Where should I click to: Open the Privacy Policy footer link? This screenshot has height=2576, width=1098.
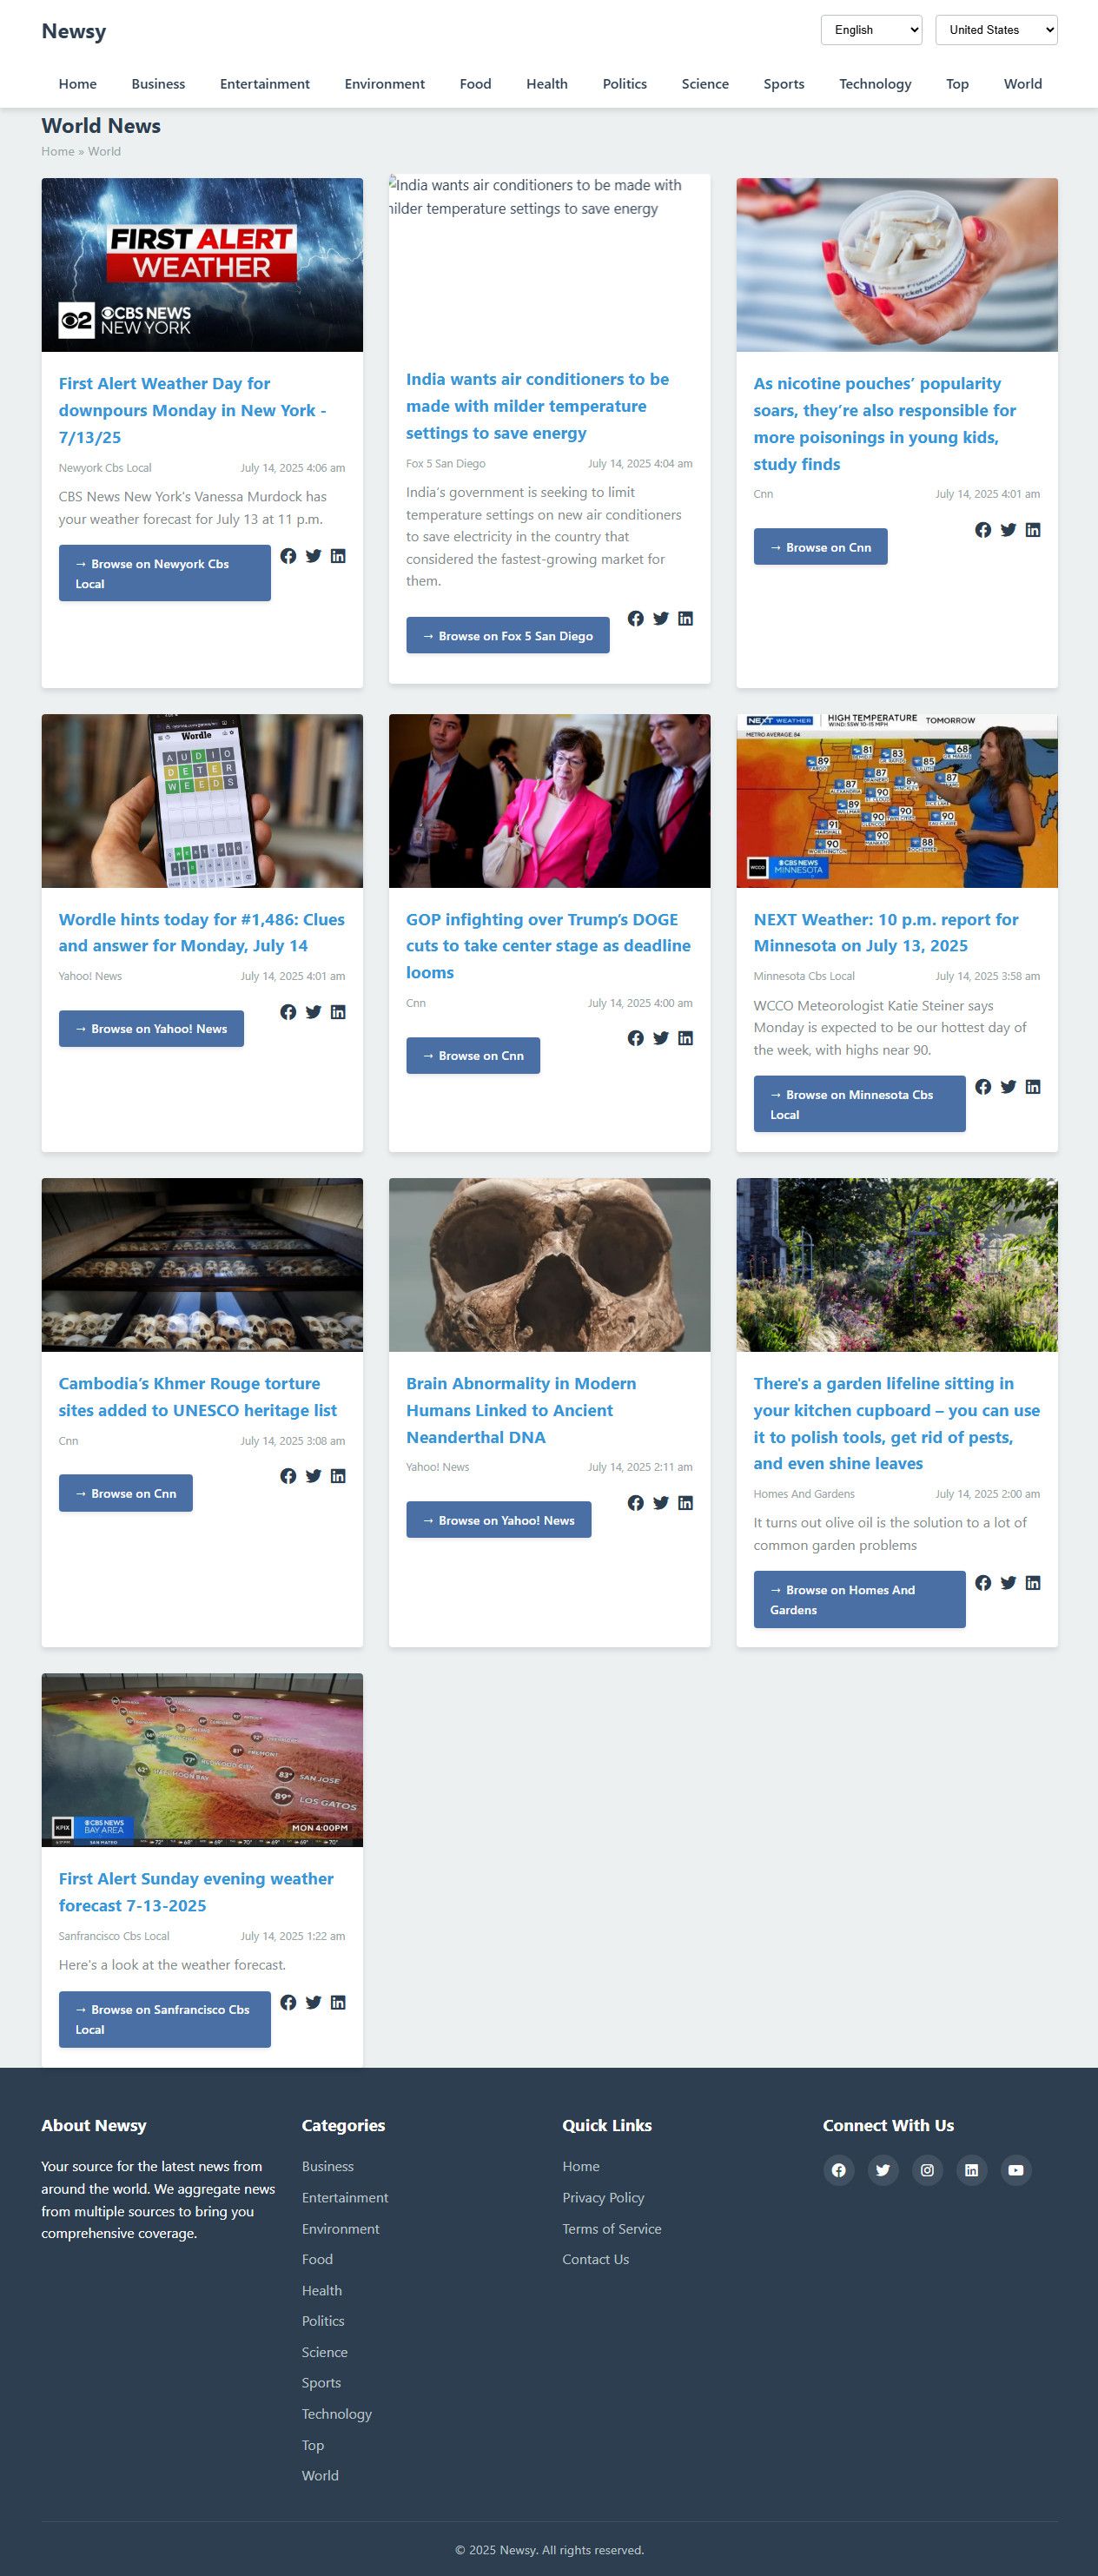tap(603, 2197)
